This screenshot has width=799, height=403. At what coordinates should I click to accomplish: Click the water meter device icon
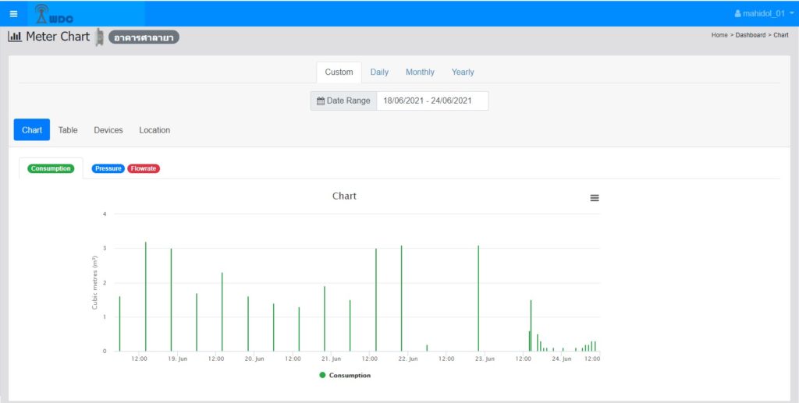click(x=100, y=37)
